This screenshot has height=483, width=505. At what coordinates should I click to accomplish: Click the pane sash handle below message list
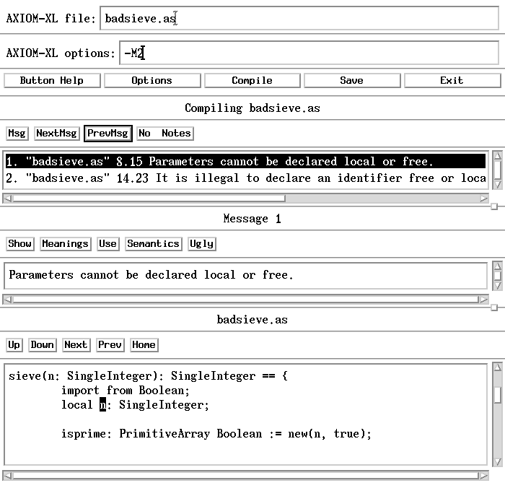click(494, 206)
